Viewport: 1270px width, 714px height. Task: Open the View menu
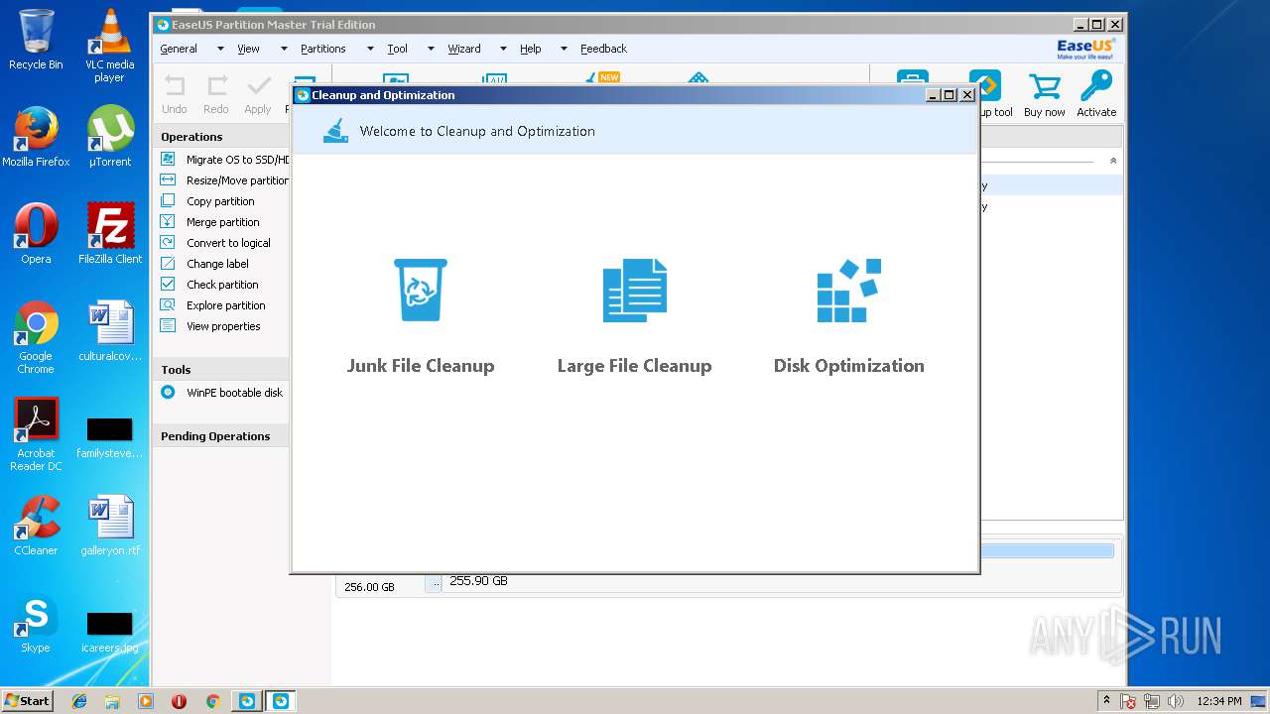pyautogui.click(x=248, y=49)
